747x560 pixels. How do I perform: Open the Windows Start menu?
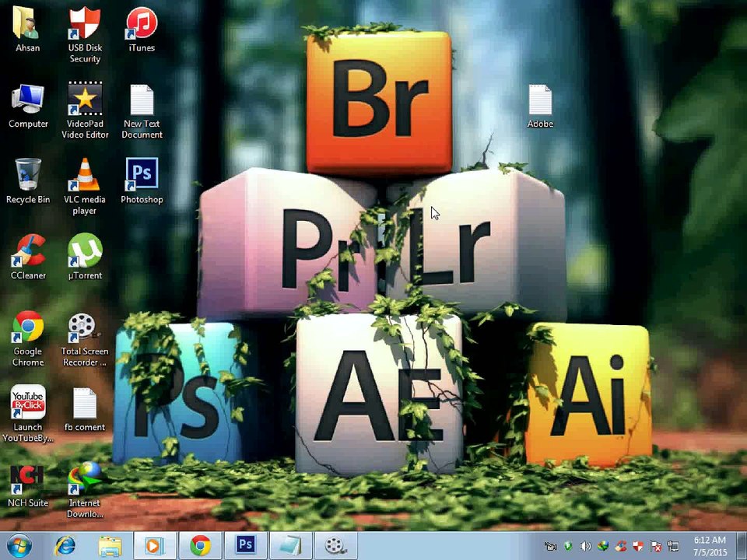click(x=19, y=546)
